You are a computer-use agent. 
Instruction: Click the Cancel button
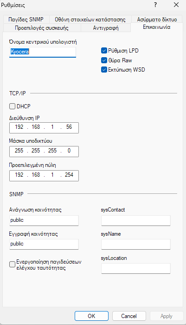click(x=129, y=316)
